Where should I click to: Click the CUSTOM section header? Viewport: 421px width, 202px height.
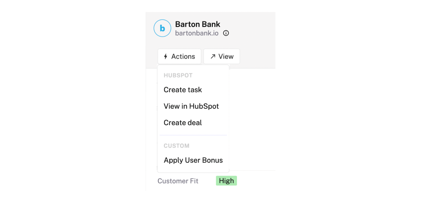tap(177, 146)
